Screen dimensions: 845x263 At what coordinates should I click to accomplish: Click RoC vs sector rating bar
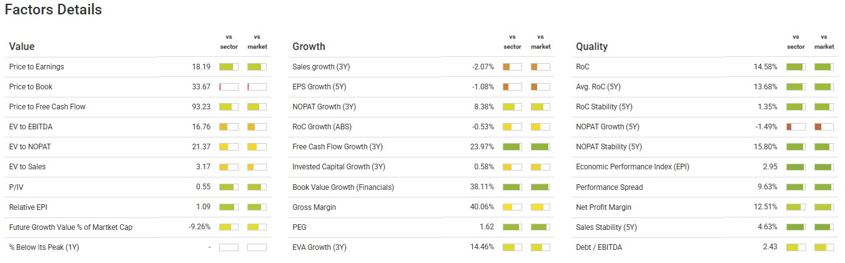click(x=796, y=67)
